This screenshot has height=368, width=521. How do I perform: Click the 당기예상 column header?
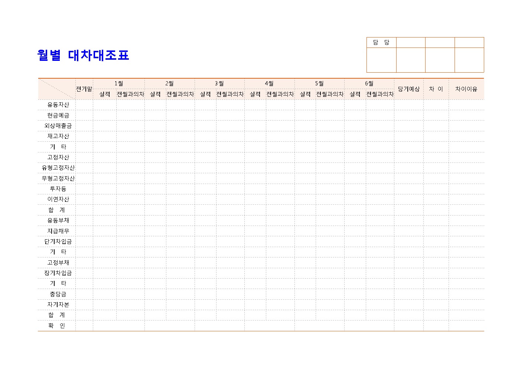click(x=409, y=89)
